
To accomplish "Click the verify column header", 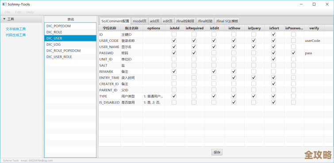I will (314, 28).
